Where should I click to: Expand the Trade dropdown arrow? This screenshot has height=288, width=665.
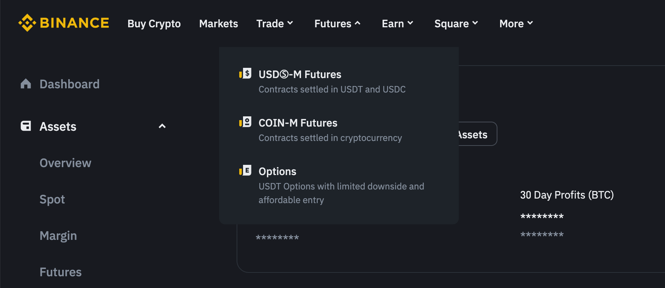tap(290, 23)
